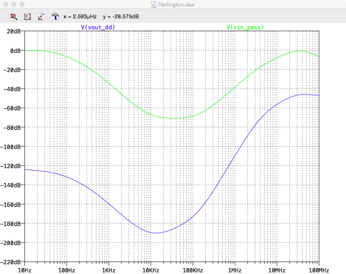Click the -100dB vertical axis label
346x274 pixels.
(x=10, y=147)
